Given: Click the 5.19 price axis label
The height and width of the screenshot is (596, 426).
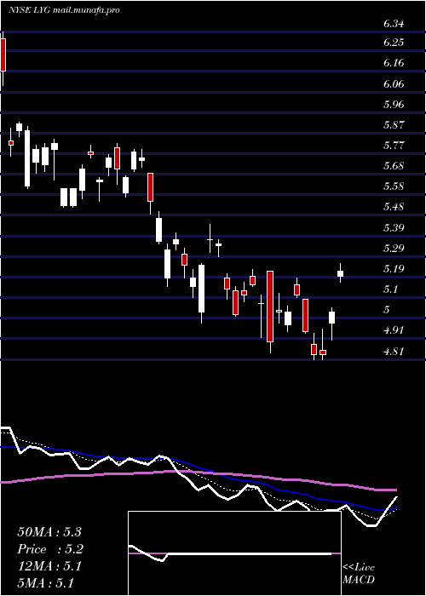Looking at the screenshot, I should coord(394,269).
